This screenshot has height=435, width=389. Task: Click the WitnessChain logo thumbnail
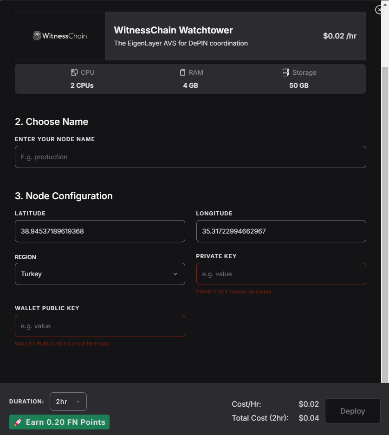(x=60, y=36)
